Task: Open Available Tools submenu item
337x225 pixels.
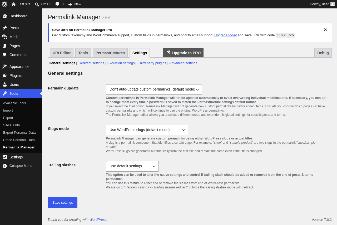Action: click(x=14, y=103)
